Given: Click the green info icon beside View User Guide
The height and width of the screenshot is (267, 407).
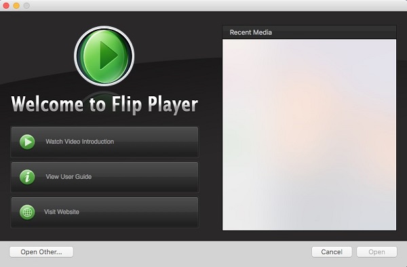Looking at the screenshot, I should (27, 177).
